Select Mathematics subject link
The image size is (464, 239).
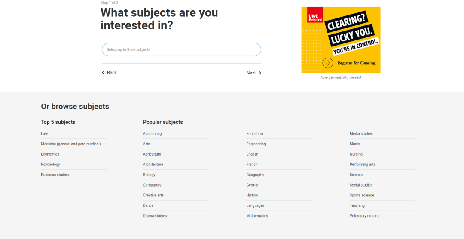pos(257,216)
